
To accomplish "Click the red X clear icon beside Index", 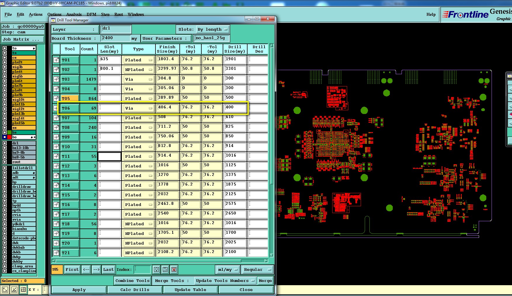I will pos(174,269).
